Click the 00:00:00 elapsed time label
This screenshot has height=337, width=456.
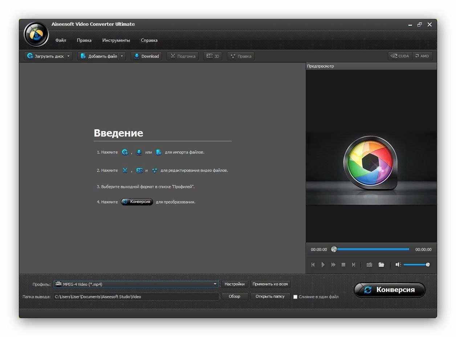(319, 249)
